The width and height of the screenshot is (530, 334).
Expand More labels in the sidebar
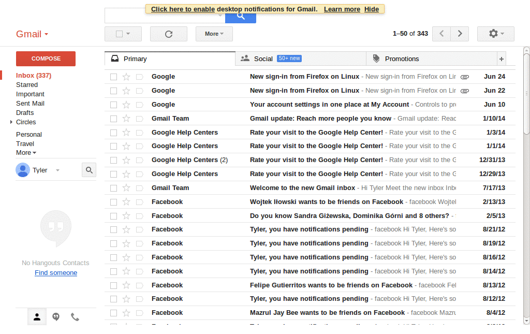26,153
